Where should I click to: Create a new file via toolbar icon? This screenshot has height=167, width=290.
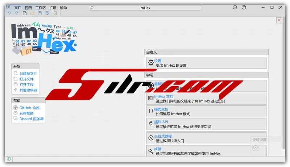pyautogui.click(x=25, y=13)
